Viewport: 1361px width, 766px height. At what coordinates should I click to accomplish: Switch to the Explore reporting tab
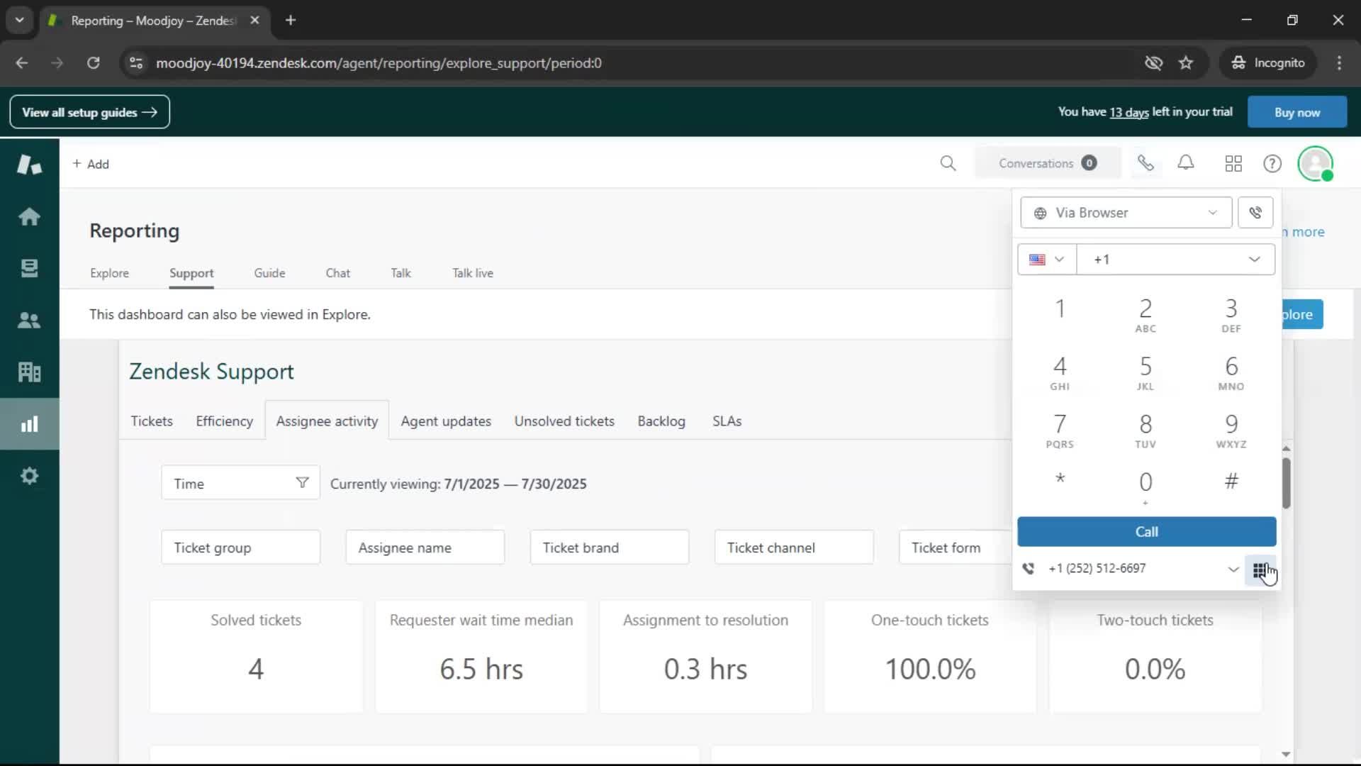point(109,273)
